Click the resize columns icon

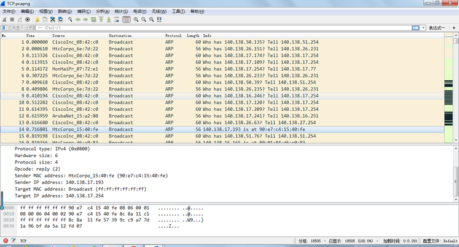tap(159, 20)
